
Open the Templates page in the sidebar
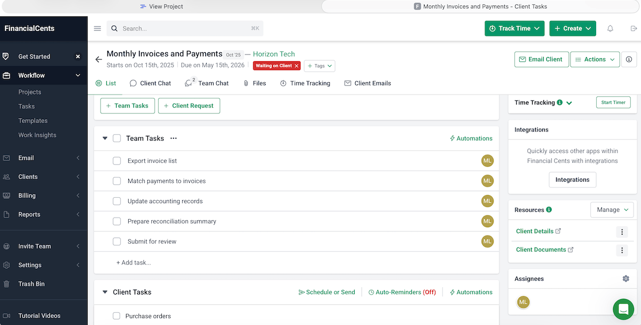(x=33, y=120)
